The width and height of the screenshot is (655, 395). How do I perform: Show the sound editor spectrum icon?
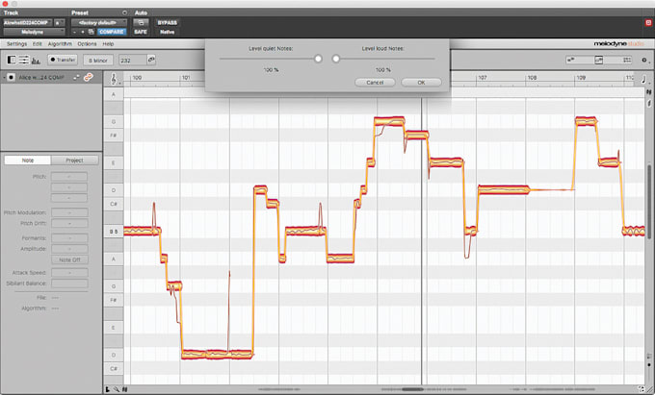point(36,61)
